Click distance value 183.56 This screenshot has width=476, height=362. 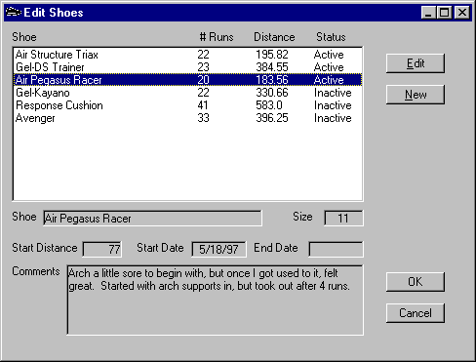[x=272, y=80]
